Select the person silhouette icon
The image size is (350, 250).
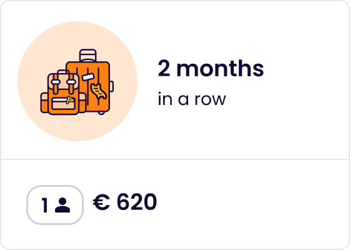click(x=62, y=205)
